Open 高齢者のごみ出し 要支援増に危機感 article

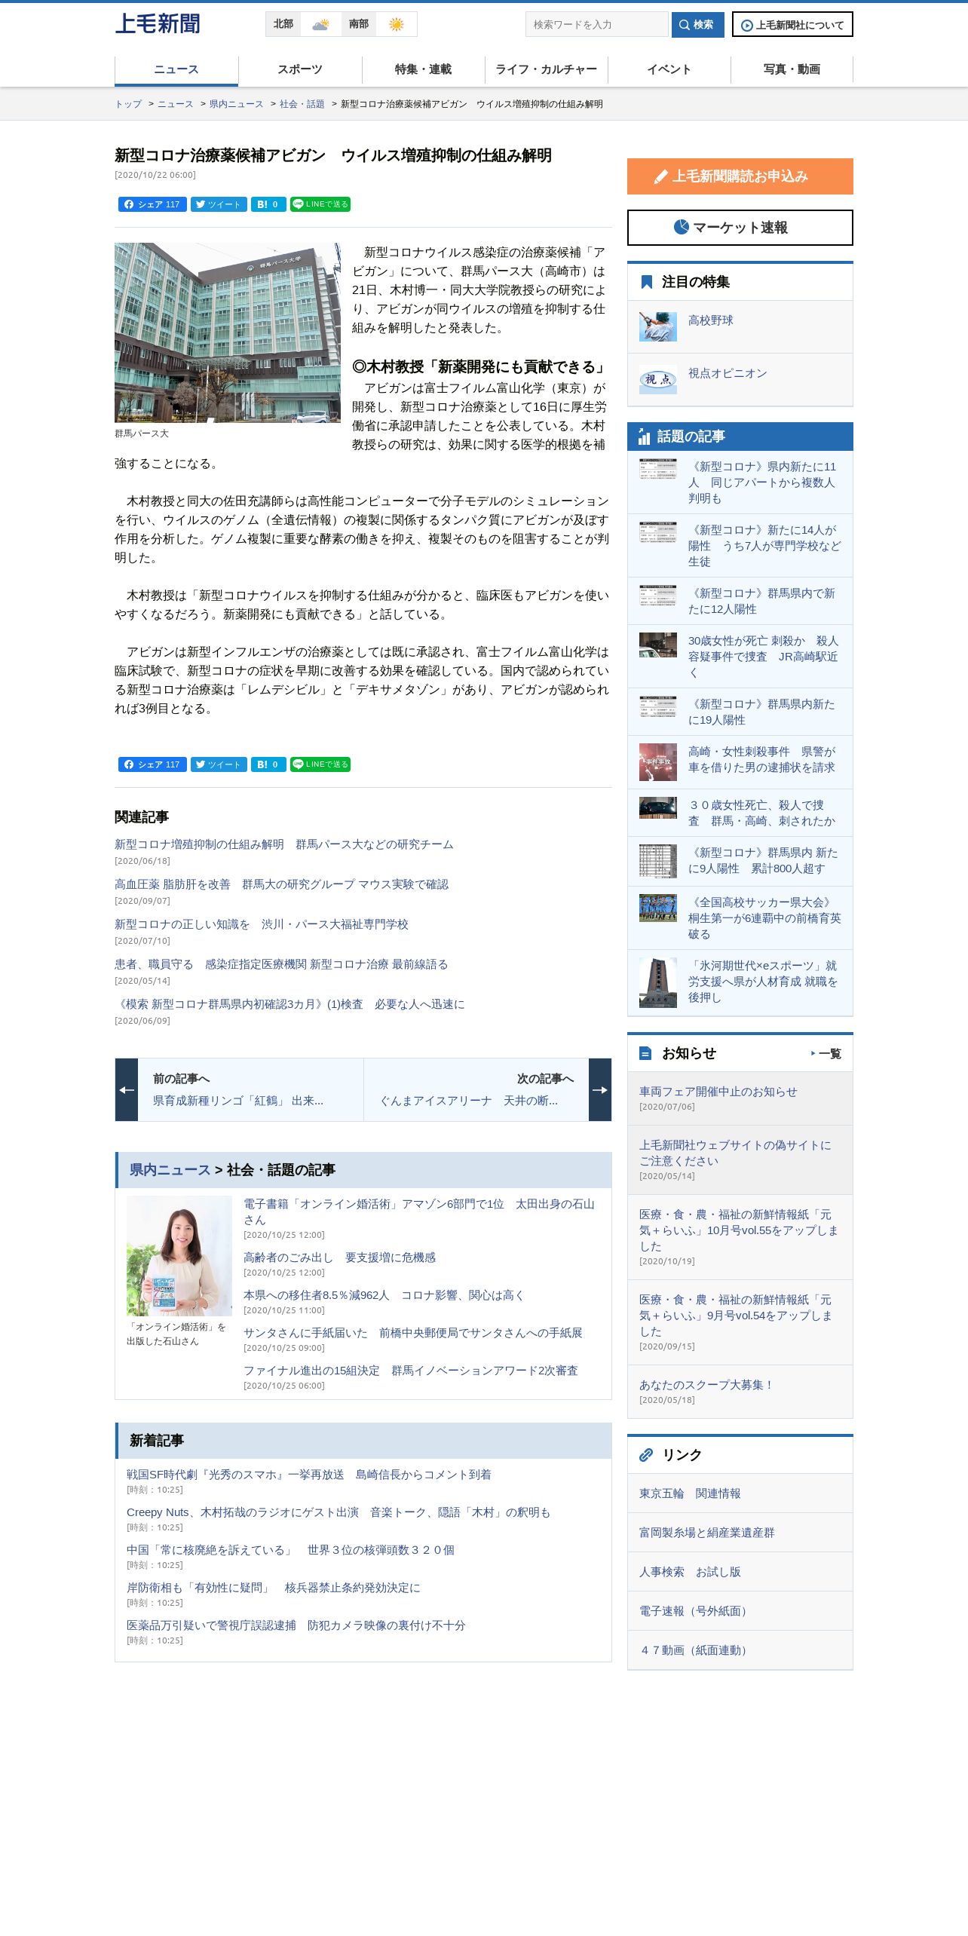(339, 1257)
